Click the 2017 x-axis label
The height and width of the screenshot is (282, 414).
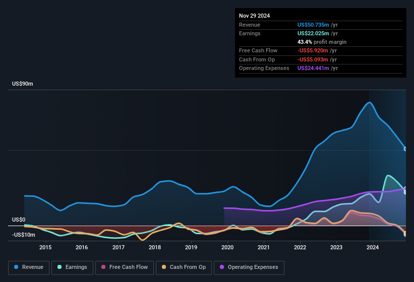[x=119, y=247]
